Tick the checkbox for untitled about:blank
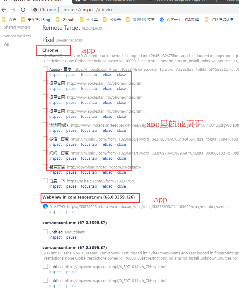 click(45, 232)
